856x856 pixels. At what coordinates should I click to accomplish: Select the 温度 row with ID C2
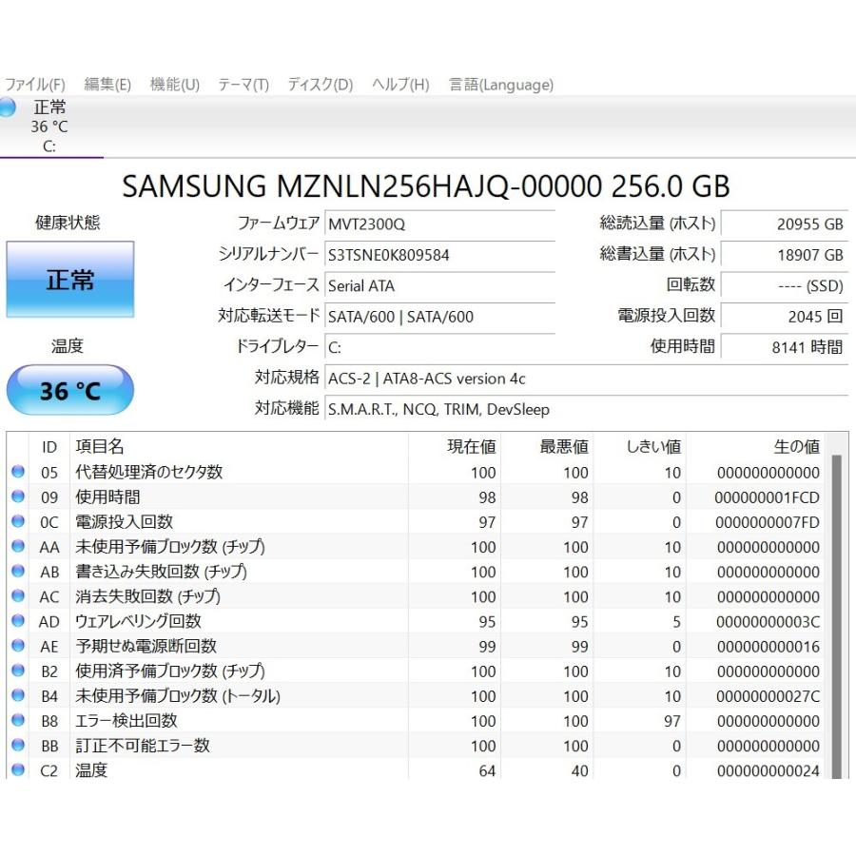click(x=418, y=768)
